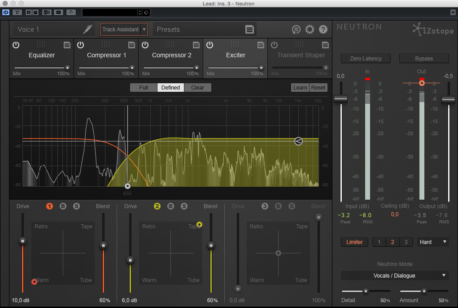Image resolution: width=458 pixels, height=308 pixels.
Task: Toggle the Limiter button
Action: [354, 242]
